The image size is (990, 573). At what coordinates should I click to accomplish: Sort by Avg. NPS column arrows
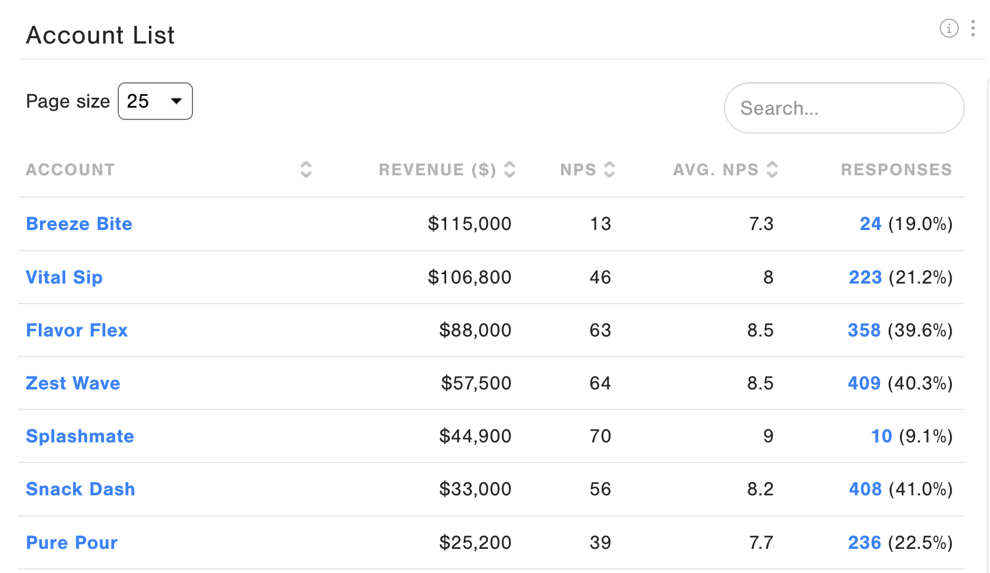772,169
